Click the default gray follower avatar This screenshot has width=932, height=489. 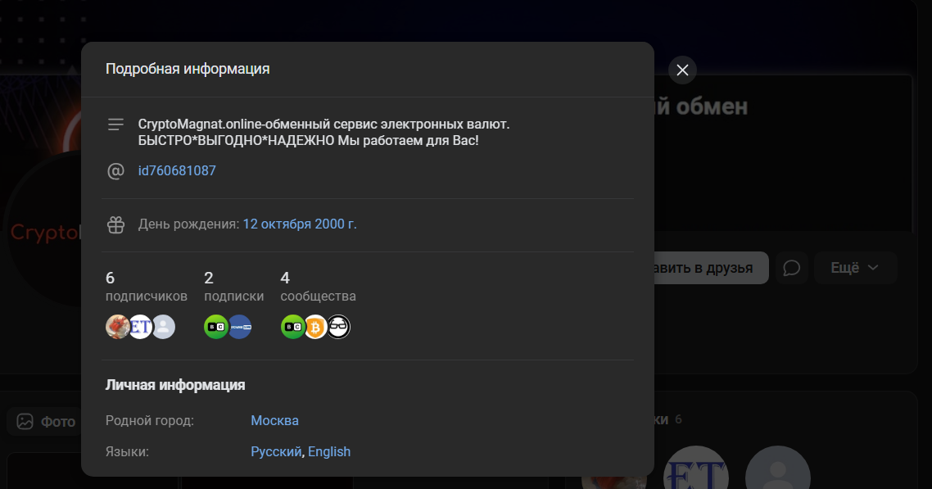[164, 327]
